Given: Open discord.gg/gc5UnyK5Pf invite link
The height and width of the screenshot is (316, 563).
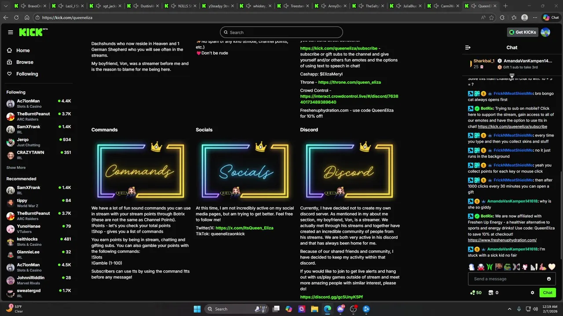Looking at the screenshot, I should 331,297.
